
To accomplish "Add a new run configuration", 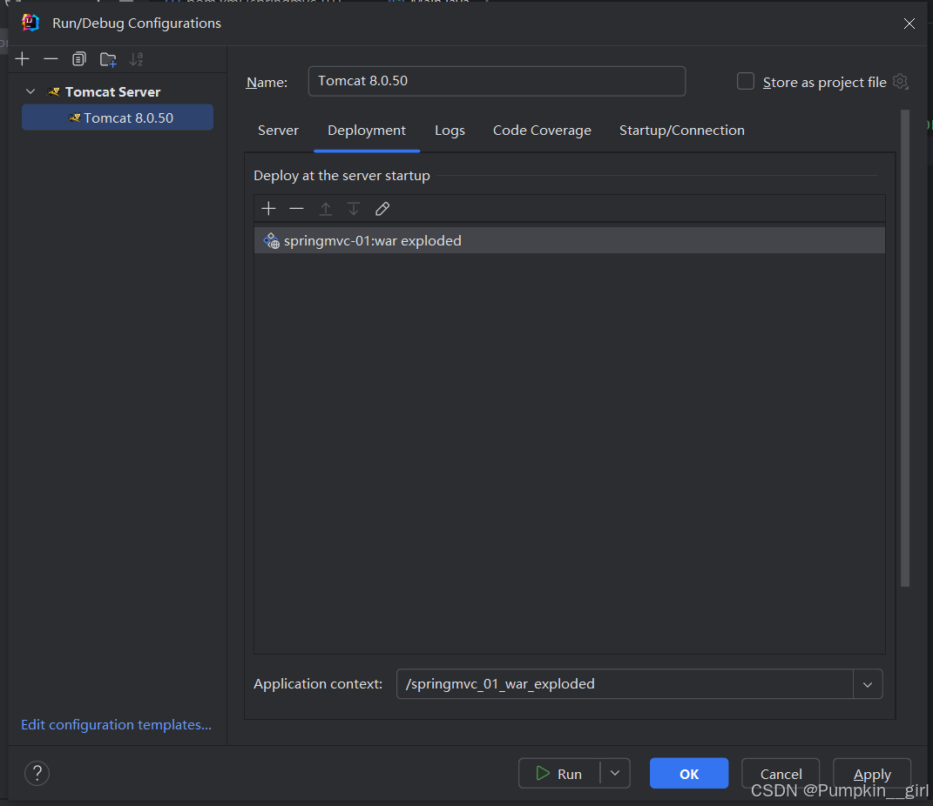I will [x=23, y=59].
